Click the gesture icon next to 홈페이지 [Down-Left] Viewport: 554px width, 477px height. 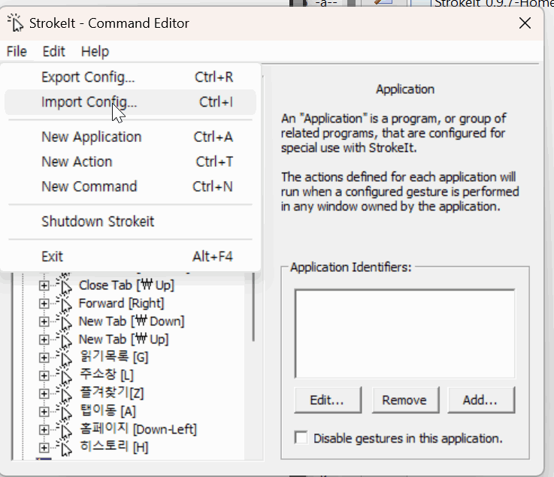65,430
